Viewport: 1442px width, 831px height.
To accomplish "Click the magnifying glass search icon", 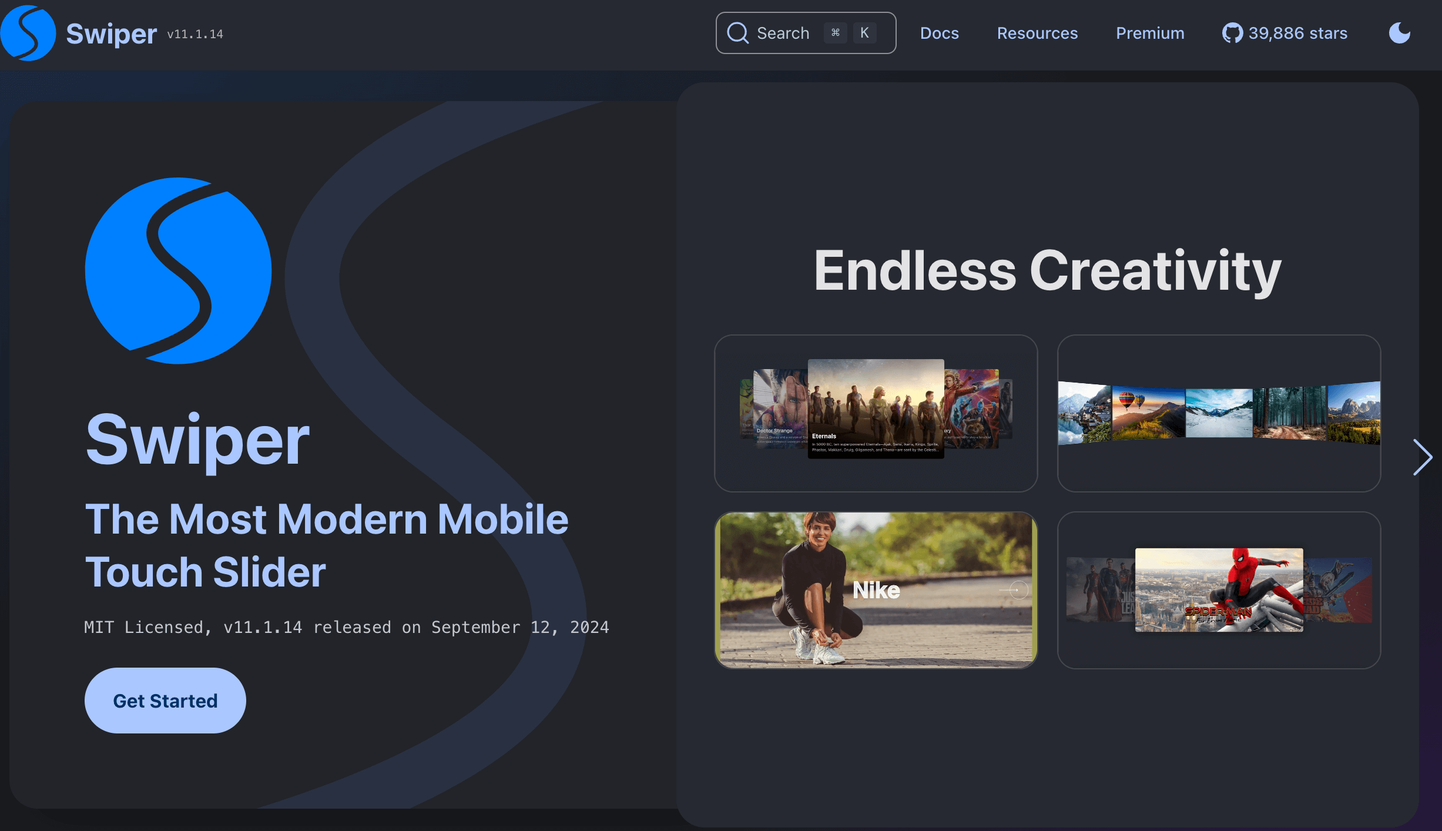I will (x=738, y=33).
